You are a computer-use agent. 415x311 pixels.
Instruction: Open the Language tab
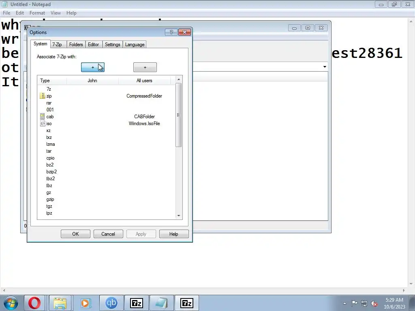135,45
